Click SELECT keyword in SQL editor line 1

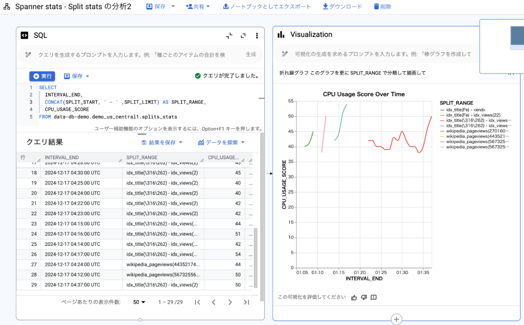click(48, 87)
